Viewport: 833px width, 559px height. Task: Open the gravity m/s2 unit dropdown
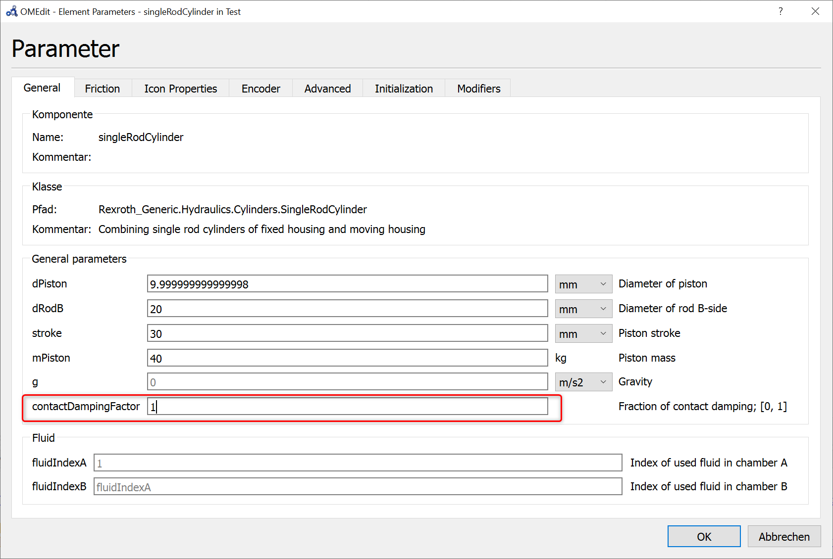(x=583, y=382)
